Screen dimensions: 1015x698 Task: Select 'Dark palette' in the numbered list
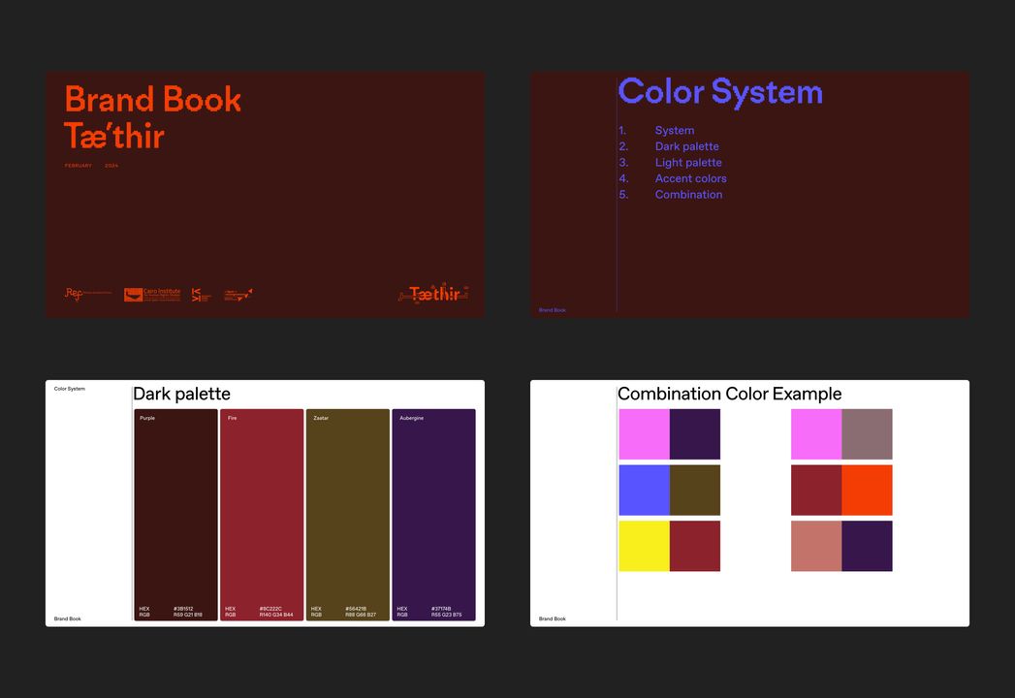(686, 146)
